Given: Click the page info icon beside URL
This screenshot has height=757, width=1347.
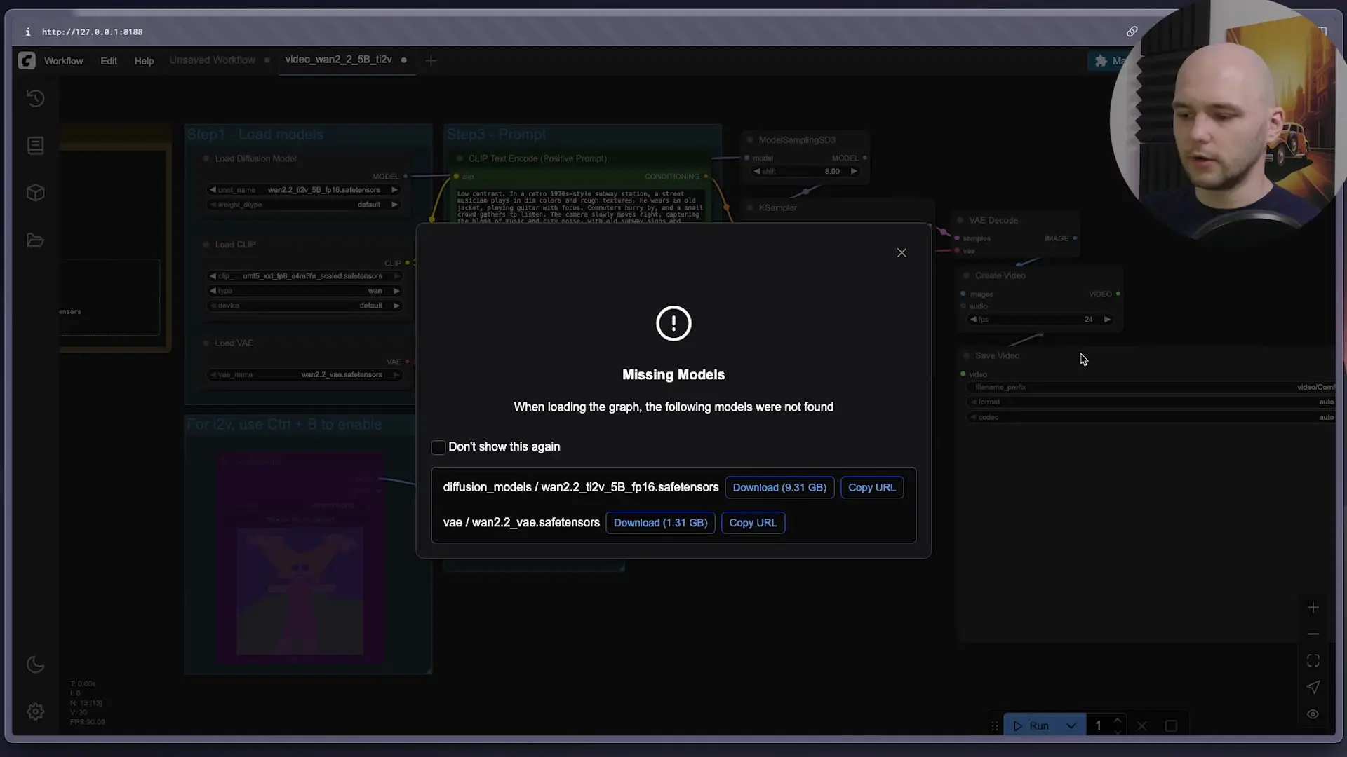Looking at the screenshot, I should point(27,32).
